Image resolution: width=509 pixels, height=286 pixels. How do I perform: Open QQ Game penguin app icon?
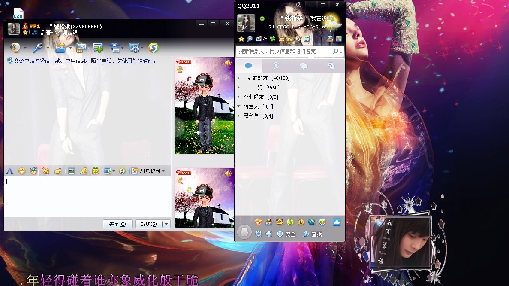click(269, 222)
